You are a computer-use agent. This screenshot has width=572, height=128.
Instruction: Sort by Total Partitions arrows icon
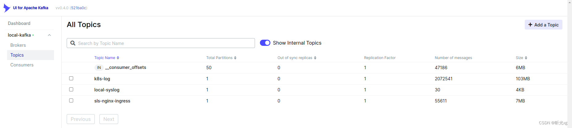coord(235,58)
